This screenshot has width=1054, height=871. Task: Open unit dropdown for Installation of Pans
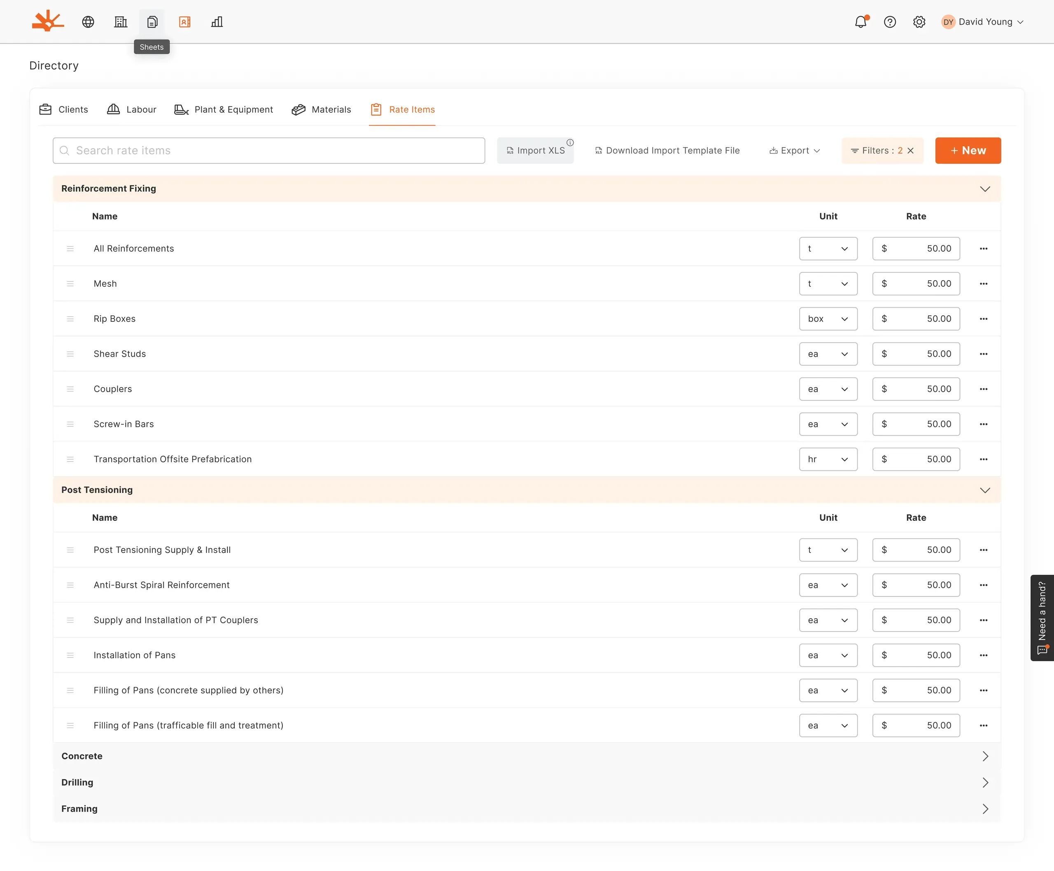[x=828, y=655]
